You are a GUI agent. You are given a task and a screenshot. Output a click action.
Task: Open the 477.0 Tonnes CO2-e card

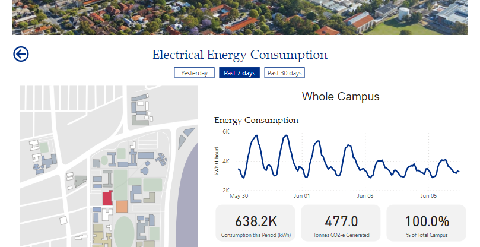(341, 223)
